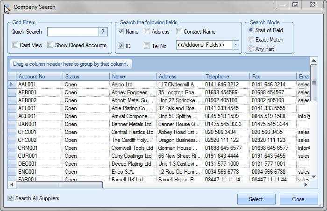This screenshot has width=327, height=211.
Task: Click the Status column header
Action: click(x=86, y=76)
